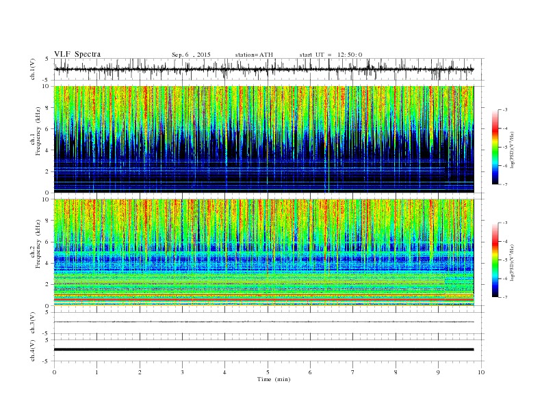Click the time axis tick label "9"
The width and height of the screenshot is (542, 418).
[x=438, y=372]
